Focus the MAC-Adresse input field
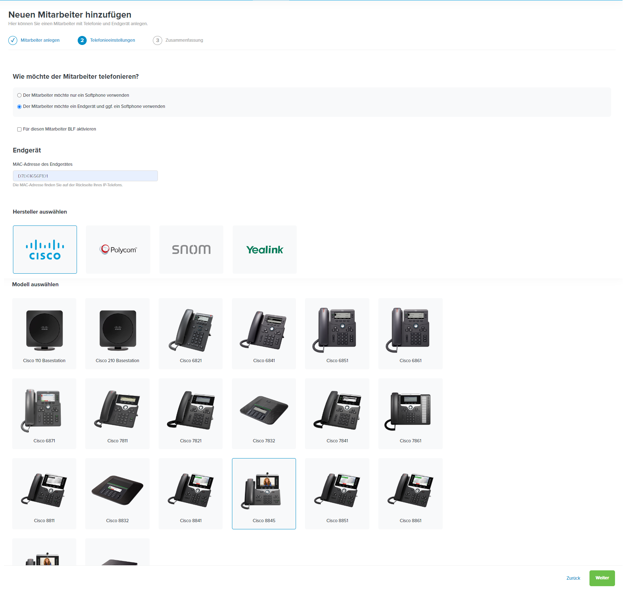Viewport: 624px width, 593px height. click(x=85, y=176)
